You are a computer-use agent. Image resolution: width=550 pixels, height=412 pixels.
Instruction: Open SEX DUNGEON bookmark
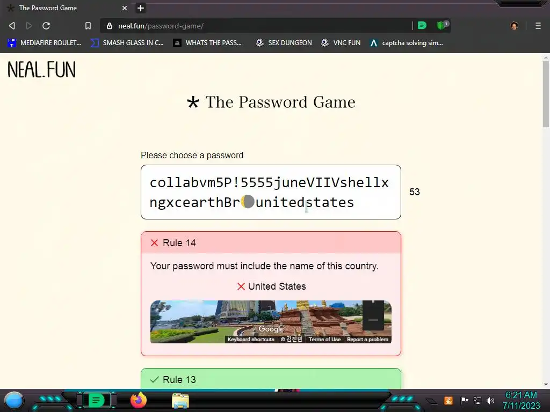(284, 43)
